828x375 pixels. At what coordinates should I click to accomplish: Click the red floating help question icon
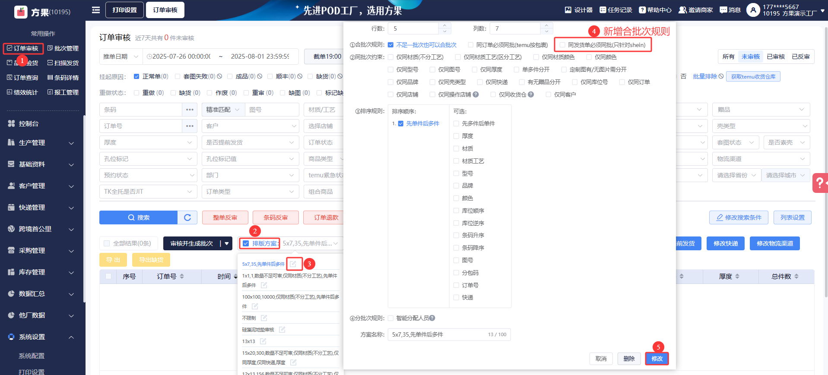819,183
